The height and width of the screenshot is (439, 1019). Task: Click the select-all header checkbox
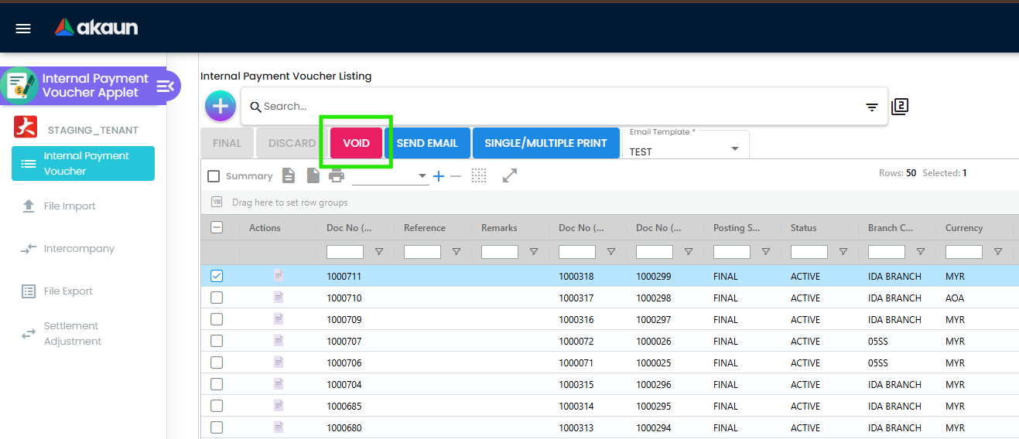pos(217,227)
